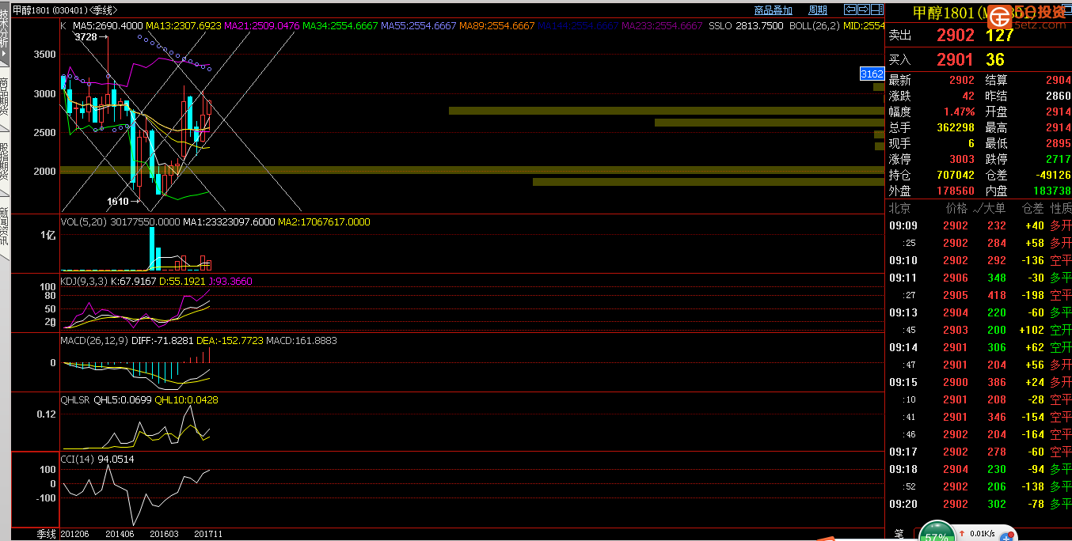Click the 买入 price 2901

pos(956,59)
